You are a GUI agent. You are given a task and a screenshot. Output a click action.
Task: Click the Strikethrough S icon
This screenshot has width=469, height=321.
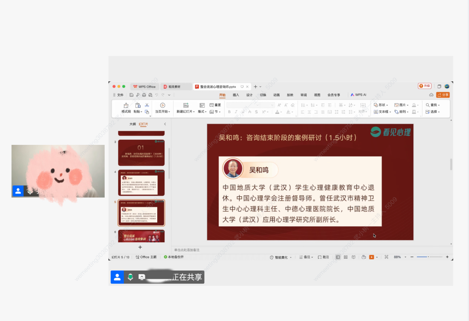(256, 112)
